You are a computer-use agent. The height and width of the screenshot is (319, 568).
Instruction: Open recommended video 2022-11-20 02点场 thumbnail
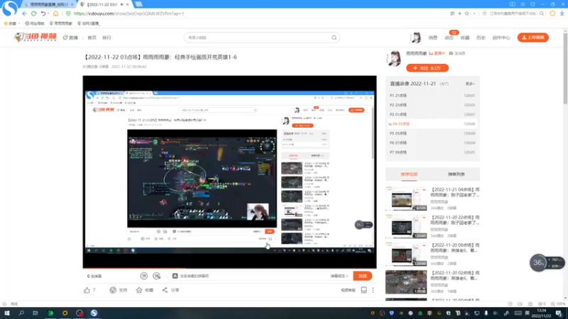pyautogui.click(x=406, y=282)
